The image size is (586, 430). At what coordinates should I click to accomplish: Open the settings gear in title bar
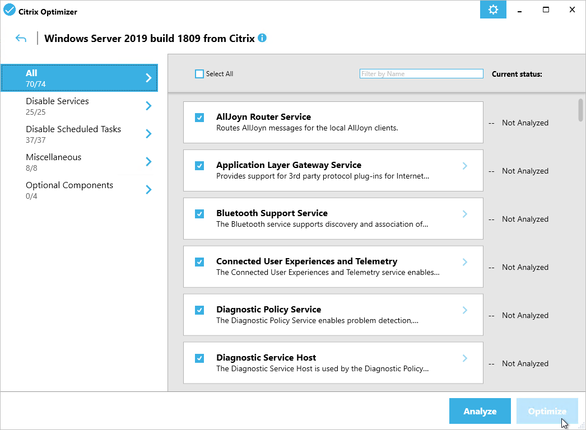[493, 10]
